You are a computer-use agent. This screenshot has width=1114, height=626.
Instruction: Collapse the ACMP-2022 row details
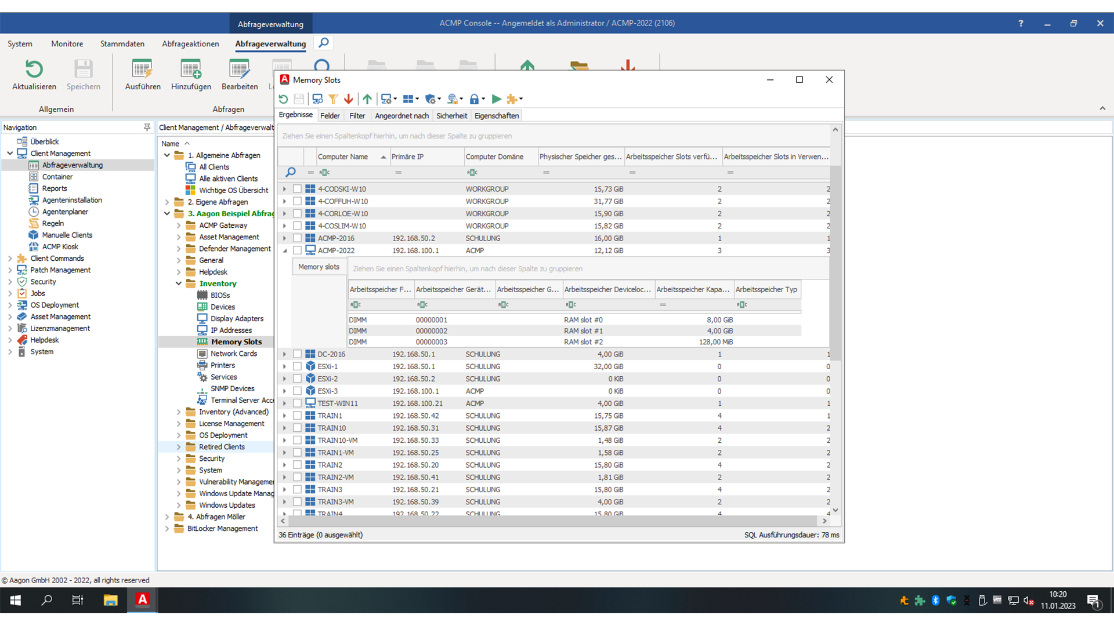284,250
